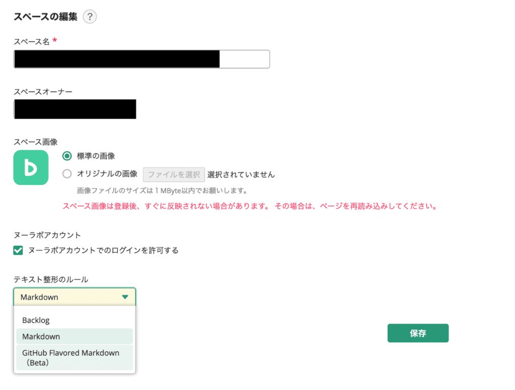This screenshot has height=390, width=515.
Task: Select GitHub Flavored Markdown（Beta）option
Action: click(x=69, y=358)
